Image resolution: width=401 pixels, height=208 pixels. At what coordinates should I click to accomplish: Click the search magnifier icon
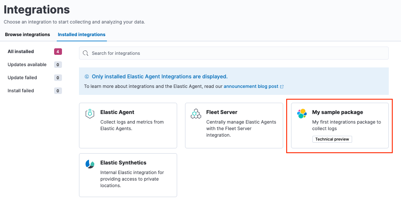pos(86,53)
